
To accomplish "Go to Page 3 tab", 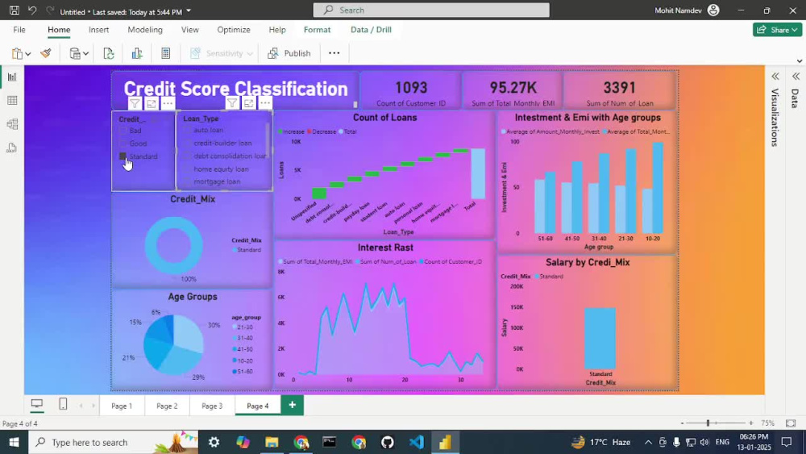I will click(212, 406).
